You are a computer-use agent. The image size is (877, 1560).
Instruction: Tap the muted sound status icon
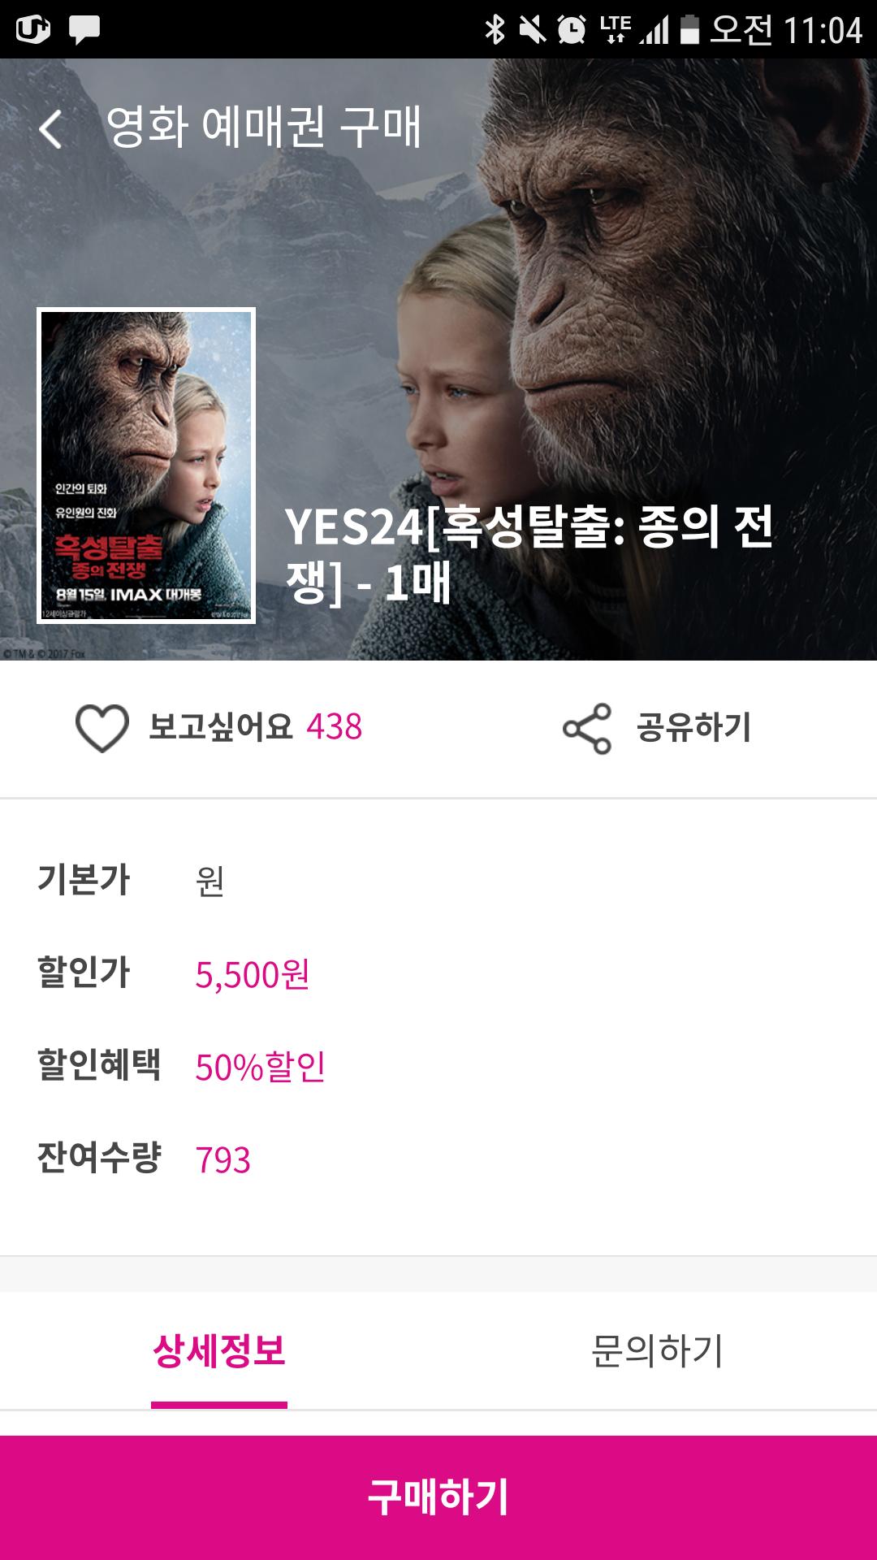(533, 30)
